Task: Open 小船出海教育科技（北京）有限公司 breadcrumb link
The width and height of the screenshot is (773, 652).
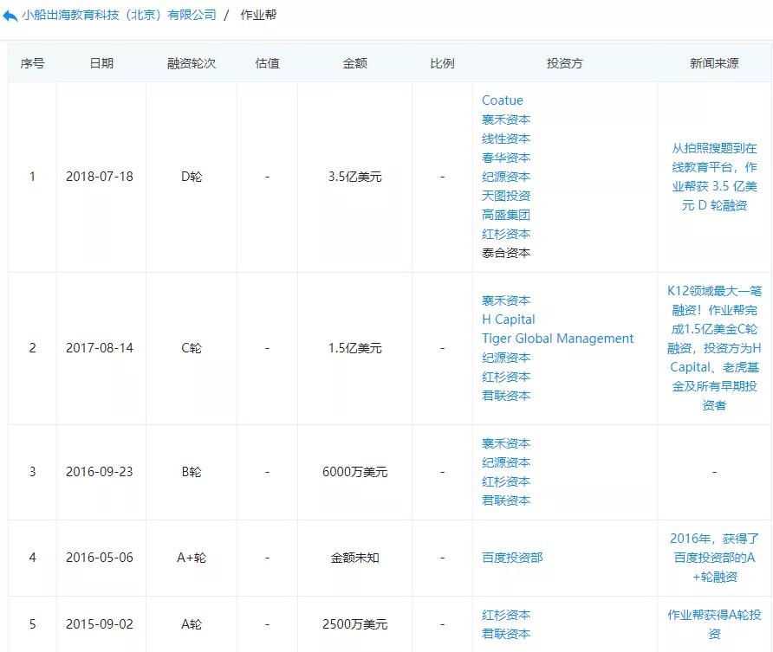Action: (x=119, y=15)
